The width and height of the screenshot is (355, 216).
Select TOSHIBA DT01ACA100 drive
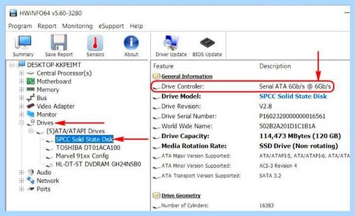(88, 147)
